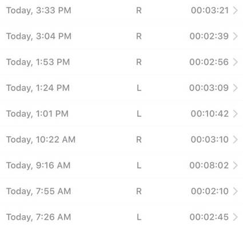Click the Today, 10:22 AM timestamp
243x229 pixels.
41,140
